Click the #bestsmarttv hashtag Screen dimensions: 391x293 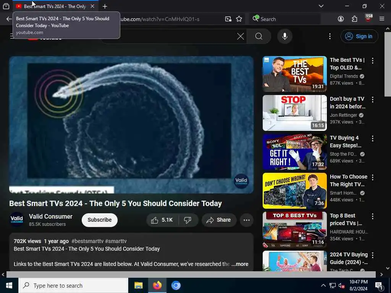click(87, 241)
